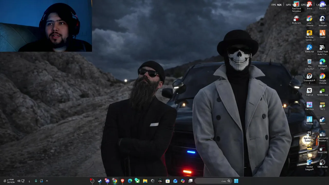Open the Microsoft Store taskbar icon
This screenshot has height=185, width=329.
point(168,181)
